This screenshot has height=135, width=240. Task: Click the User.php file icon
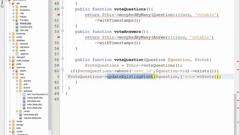pos(17,30)
